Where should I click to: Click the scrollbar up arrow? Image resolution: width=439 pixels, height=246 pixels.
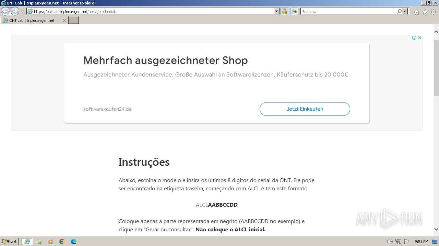pyautogui.click(x=436, y=32)
